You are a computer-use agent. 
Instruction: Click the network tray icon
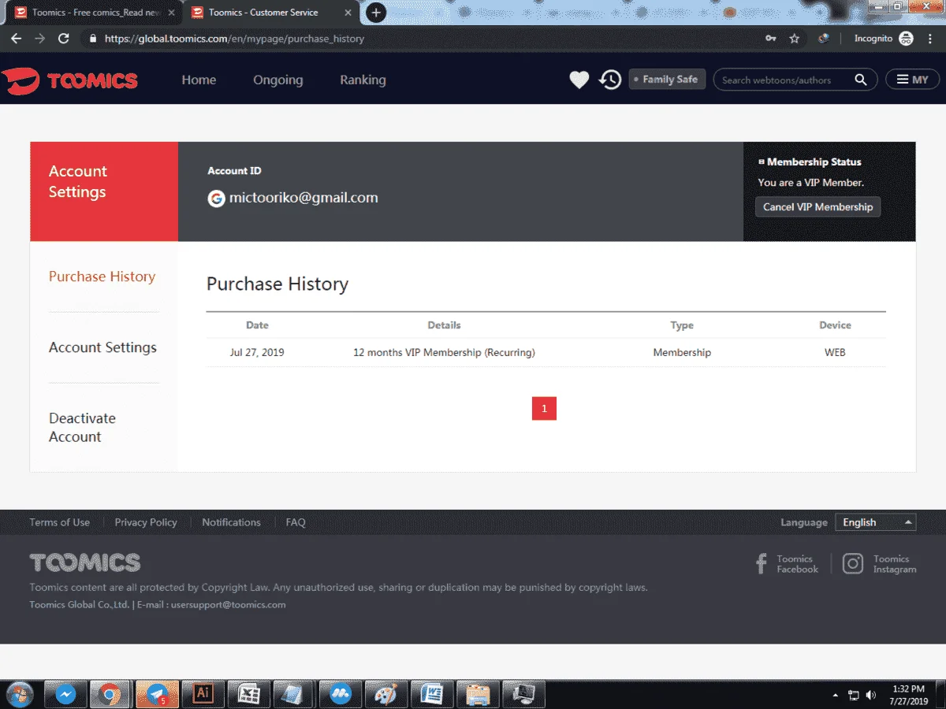(x=854, y=695)
